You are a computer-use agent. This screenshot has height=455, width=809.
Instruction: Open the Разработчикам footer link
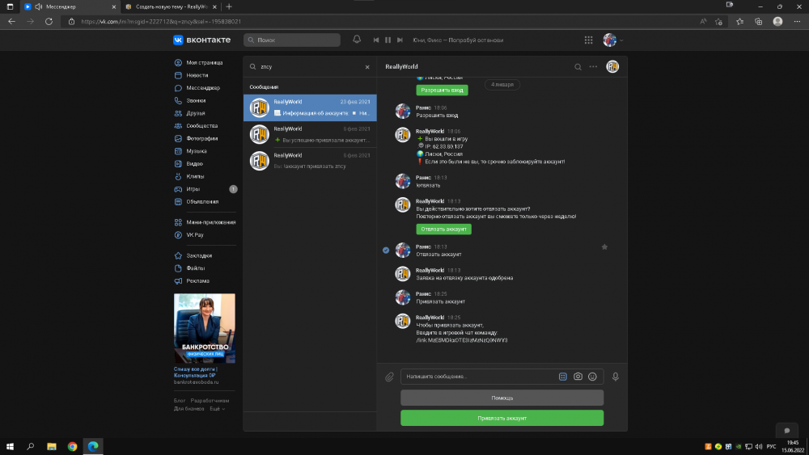coord(210,400)
